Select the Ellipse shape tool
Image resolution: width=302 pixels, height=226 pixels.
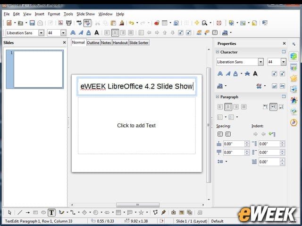43,212
